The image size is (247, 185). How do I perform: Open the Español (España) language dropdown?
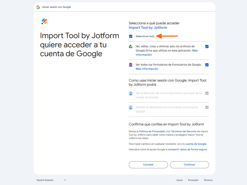click(x=51, y=180)
